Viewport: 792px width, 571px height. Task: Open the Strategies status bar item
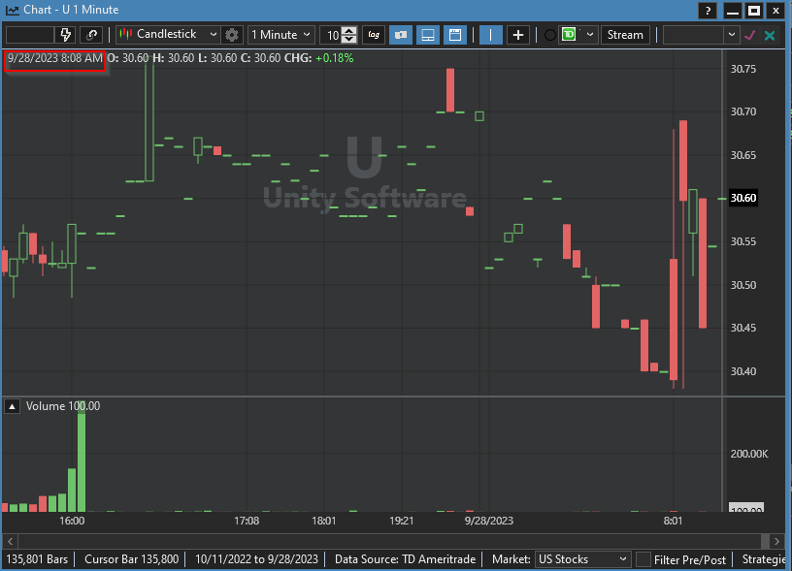pos(767,559)
